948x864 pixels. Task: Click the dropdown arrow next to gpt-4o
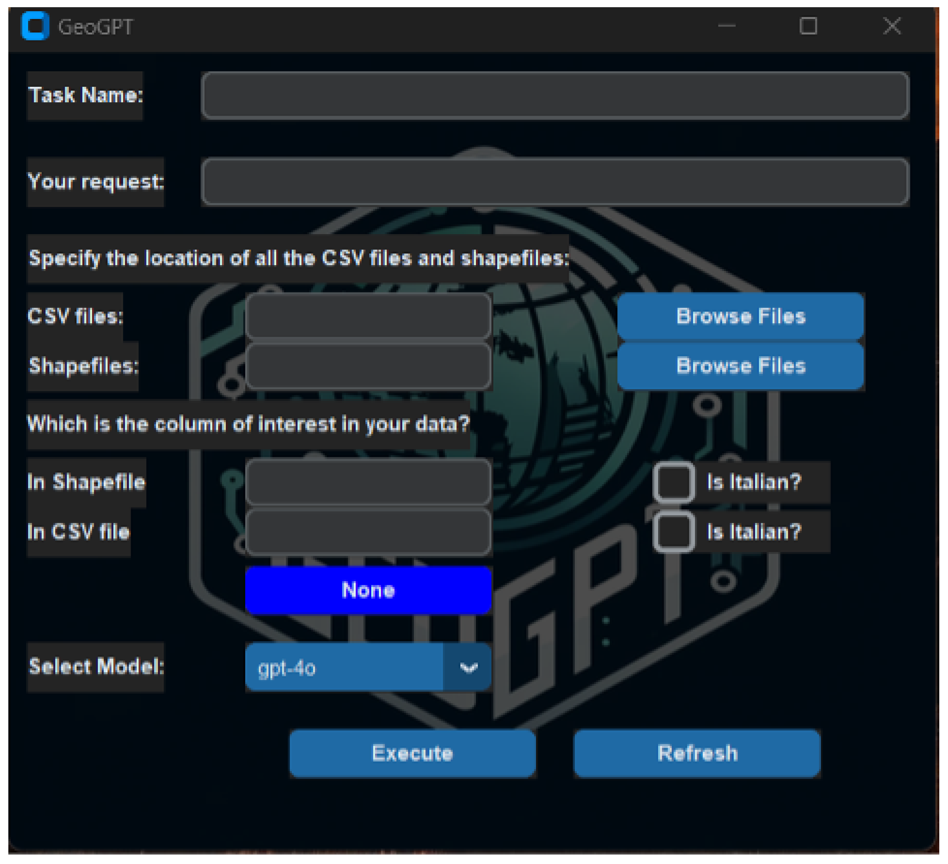click(x=468, y=667)
